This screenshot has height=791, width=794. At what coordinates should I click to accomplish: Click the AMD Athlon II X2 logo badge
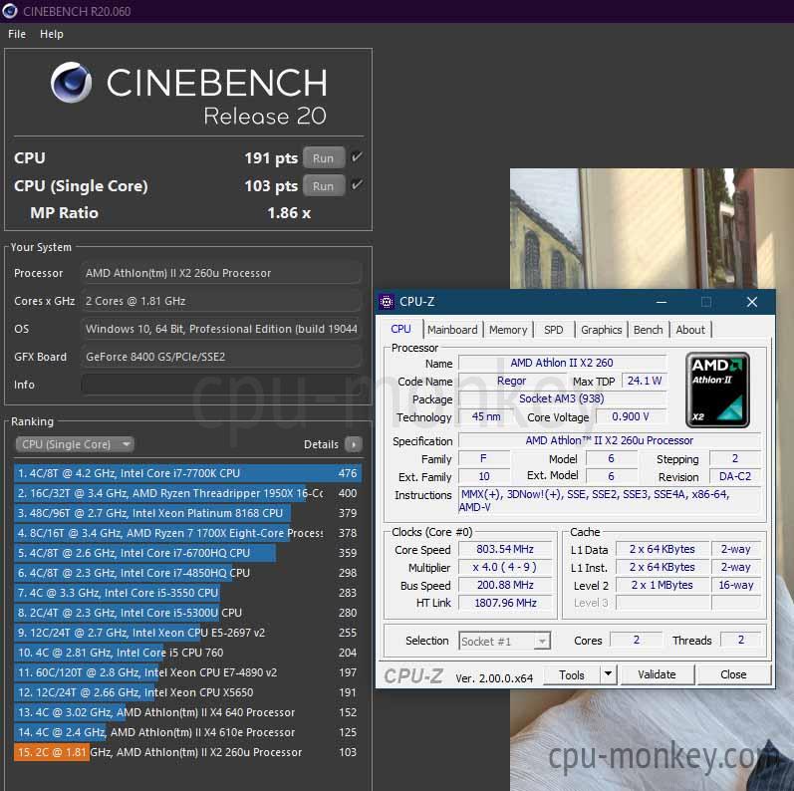coord(717,390)
